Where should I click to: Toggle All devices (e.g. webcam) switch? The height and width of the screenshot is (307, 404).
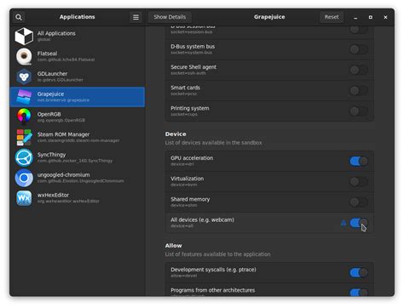click(x=359, y=223)
